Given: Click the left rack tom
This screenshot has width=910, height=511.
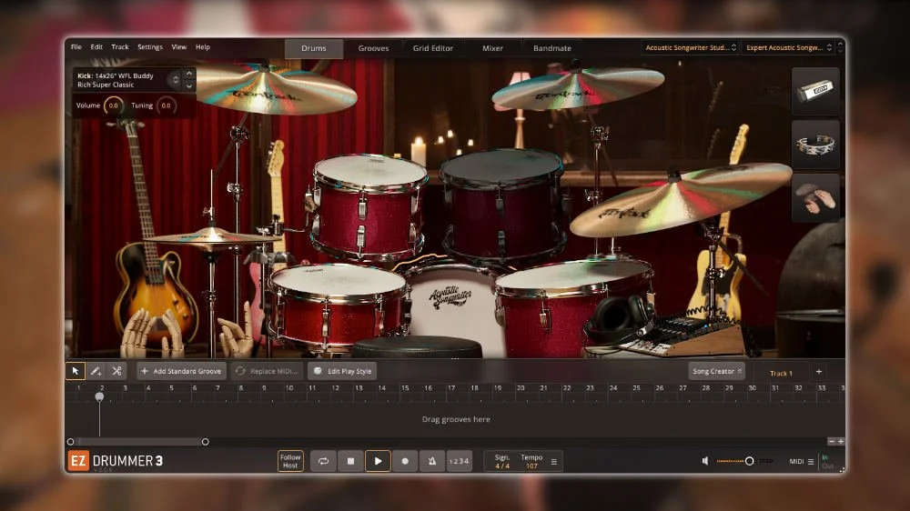Looking at the screenshot, I should tap(369, 205).
